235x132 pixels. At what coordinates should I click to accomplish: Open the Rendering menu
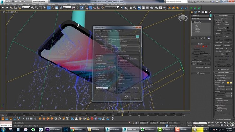[x=73, y=4]
